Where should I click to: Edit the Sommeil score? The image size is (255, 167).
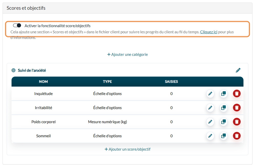pos(210,136)
